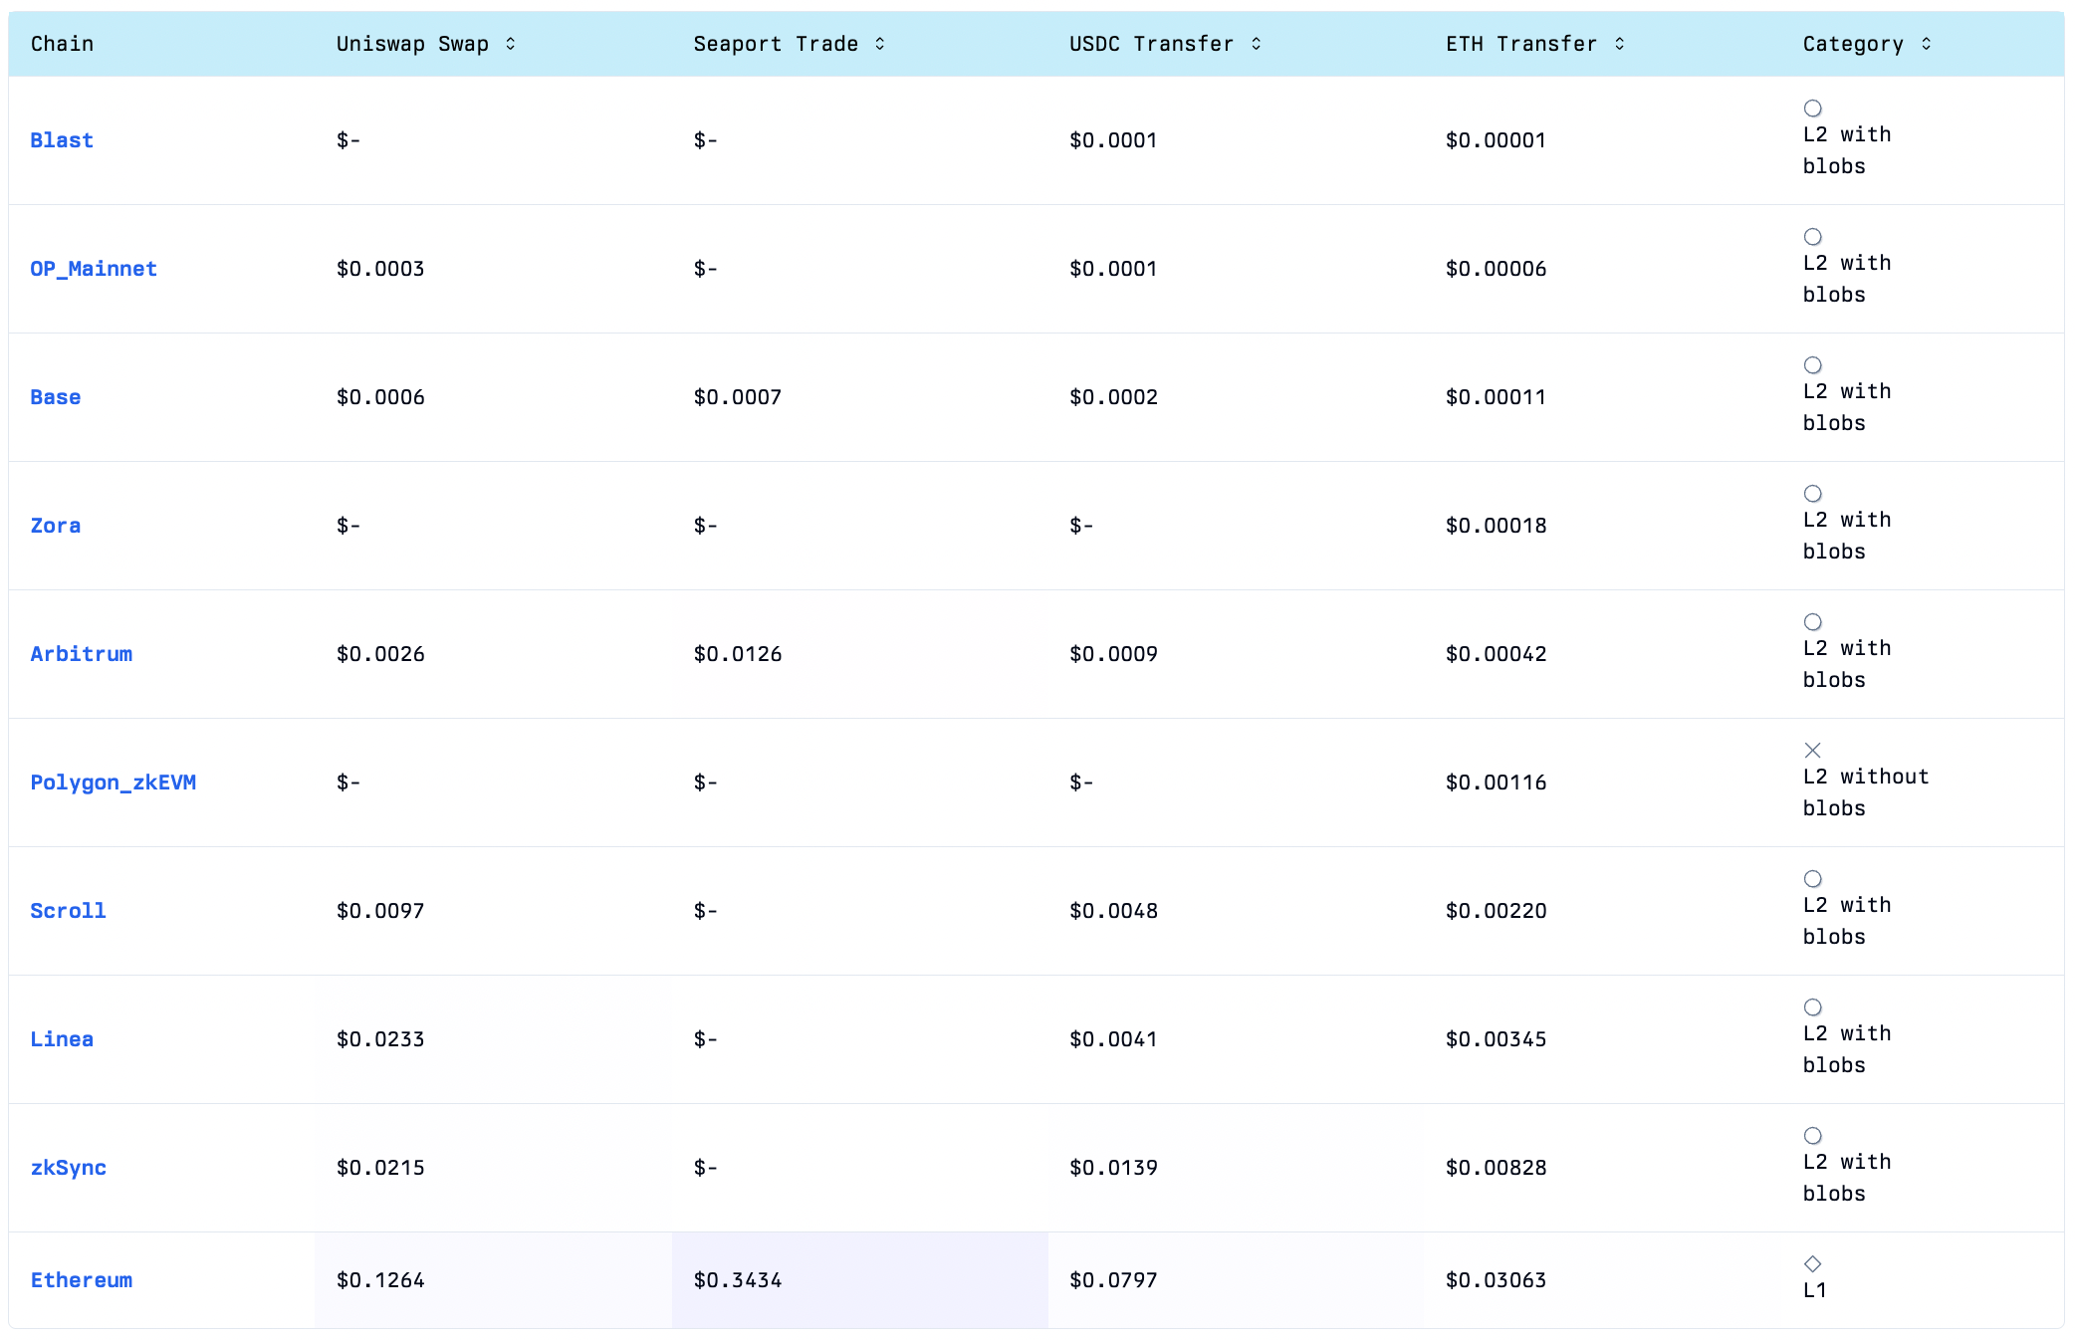Select Arbitrum USDC Transfer value $0.0009

[x=1113, y=654]
